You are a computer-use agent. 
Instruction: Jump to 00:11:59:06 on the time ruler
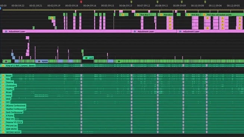[215, 6]
